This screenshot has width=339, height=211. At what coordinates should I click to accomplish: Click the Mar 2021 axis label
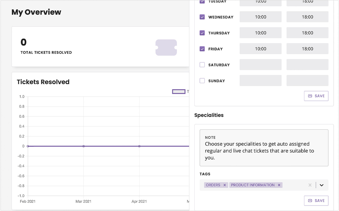tap(83, 201)
